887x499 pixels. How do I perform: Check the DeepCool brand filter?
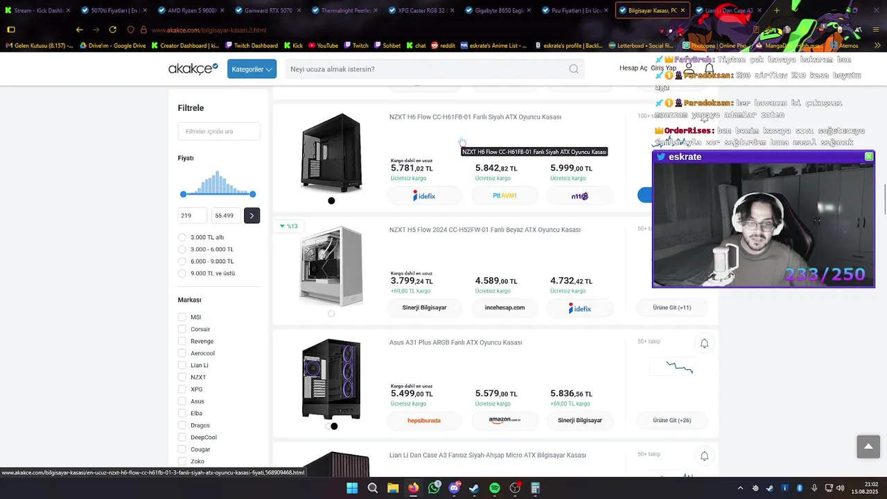(182, 437)
